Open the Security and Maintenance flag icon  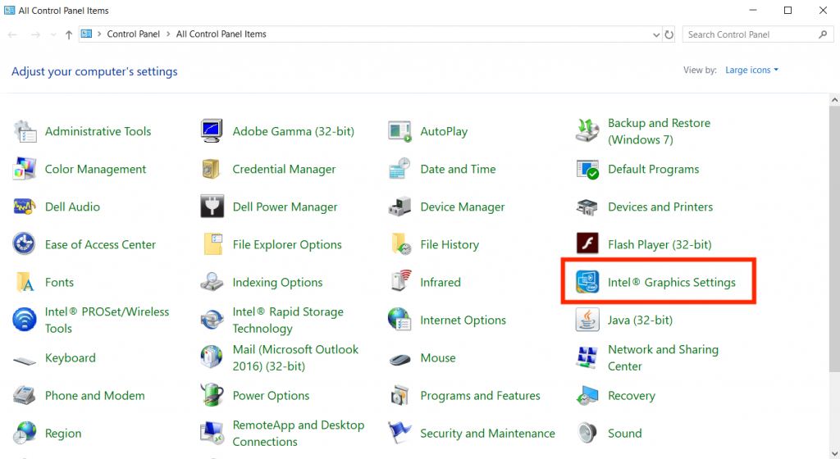399,434
